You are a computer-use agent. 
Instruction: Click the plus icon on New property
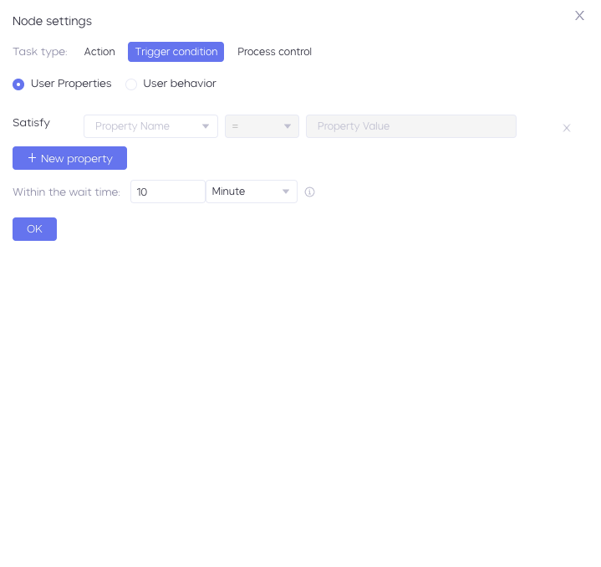[33, 158]
